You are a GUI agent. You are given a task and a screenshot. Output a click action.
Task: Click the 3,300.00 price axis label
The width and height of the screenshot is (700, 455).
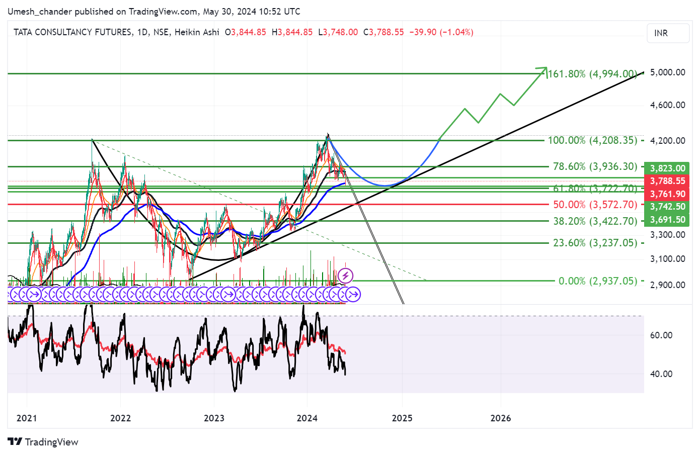(668, 235)
